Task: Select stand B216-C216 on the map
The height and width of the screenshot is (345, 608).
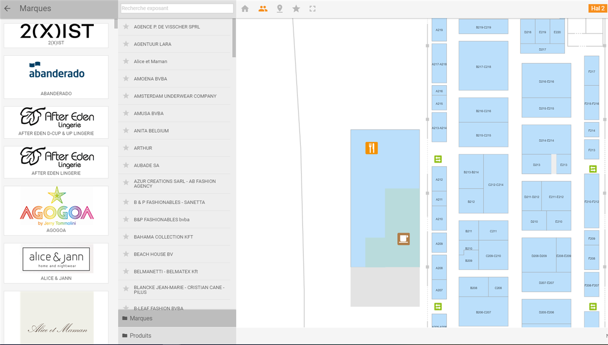Action: (483, 110)
